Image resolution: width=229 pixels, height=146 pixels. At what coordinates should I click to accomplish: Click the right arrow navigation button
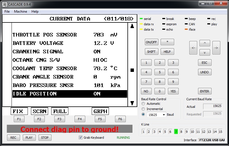216,48
